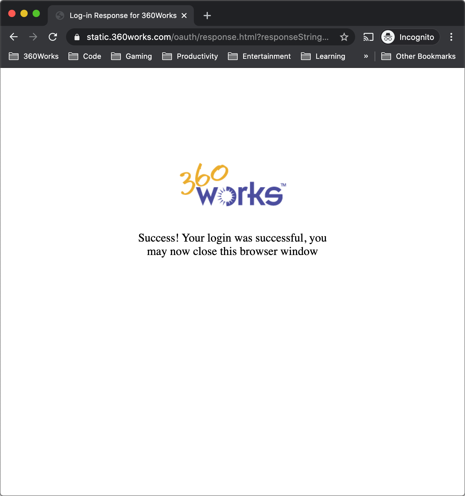465x496 pixels.
Task: Click the "Success! Your login was successful" message
Action: click(x=232, y=245)
